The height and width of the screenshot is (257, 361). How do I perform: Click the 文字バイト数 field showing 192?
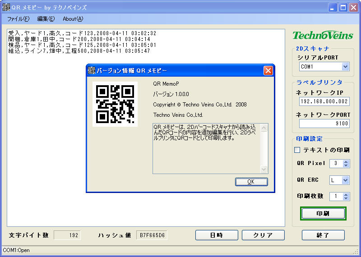(67, 235)
